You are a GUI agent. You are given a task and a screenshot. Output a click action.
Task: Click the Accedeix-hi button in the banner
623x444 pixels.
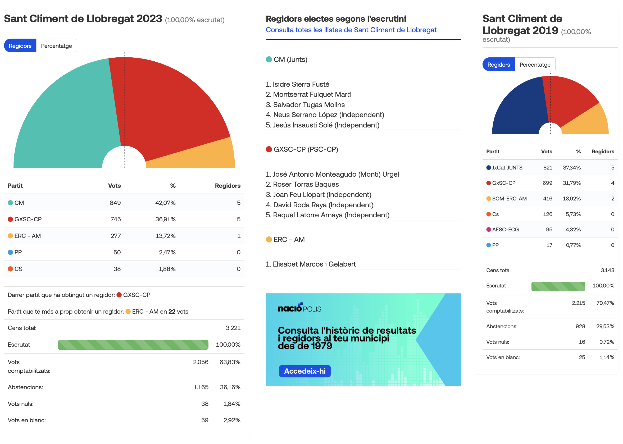click(305, 371)
